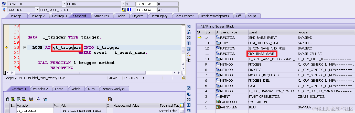Click the exchange tool icon beside variables panel
This screenshot has height=113, width=355.
click(x=189, y=94)
